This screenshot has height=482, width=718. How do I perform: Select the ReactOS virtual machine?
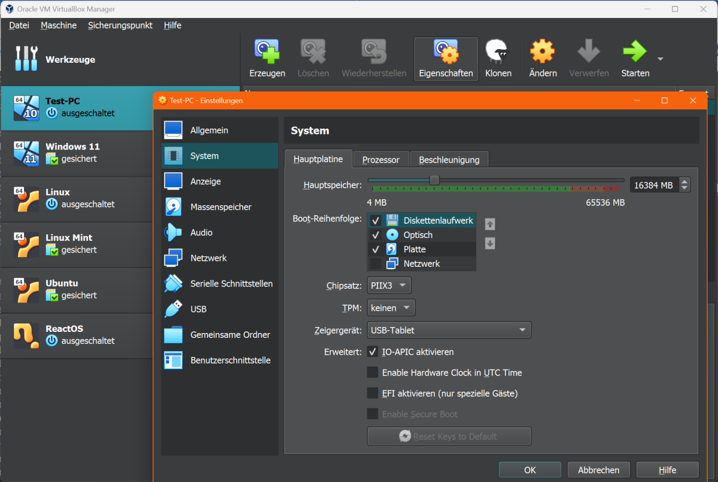[x=77, y=335]
